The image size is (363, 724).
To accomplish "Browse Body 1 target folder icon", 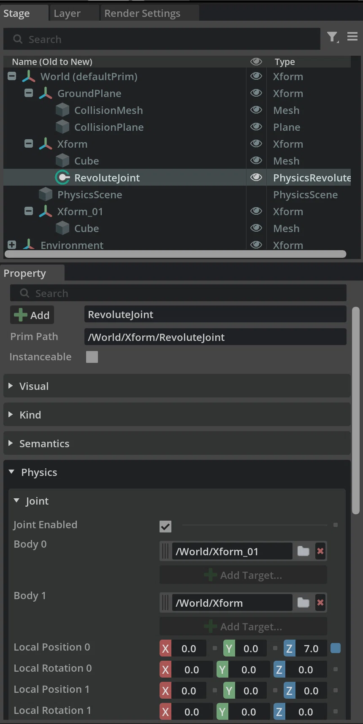I will coord(303,602).
